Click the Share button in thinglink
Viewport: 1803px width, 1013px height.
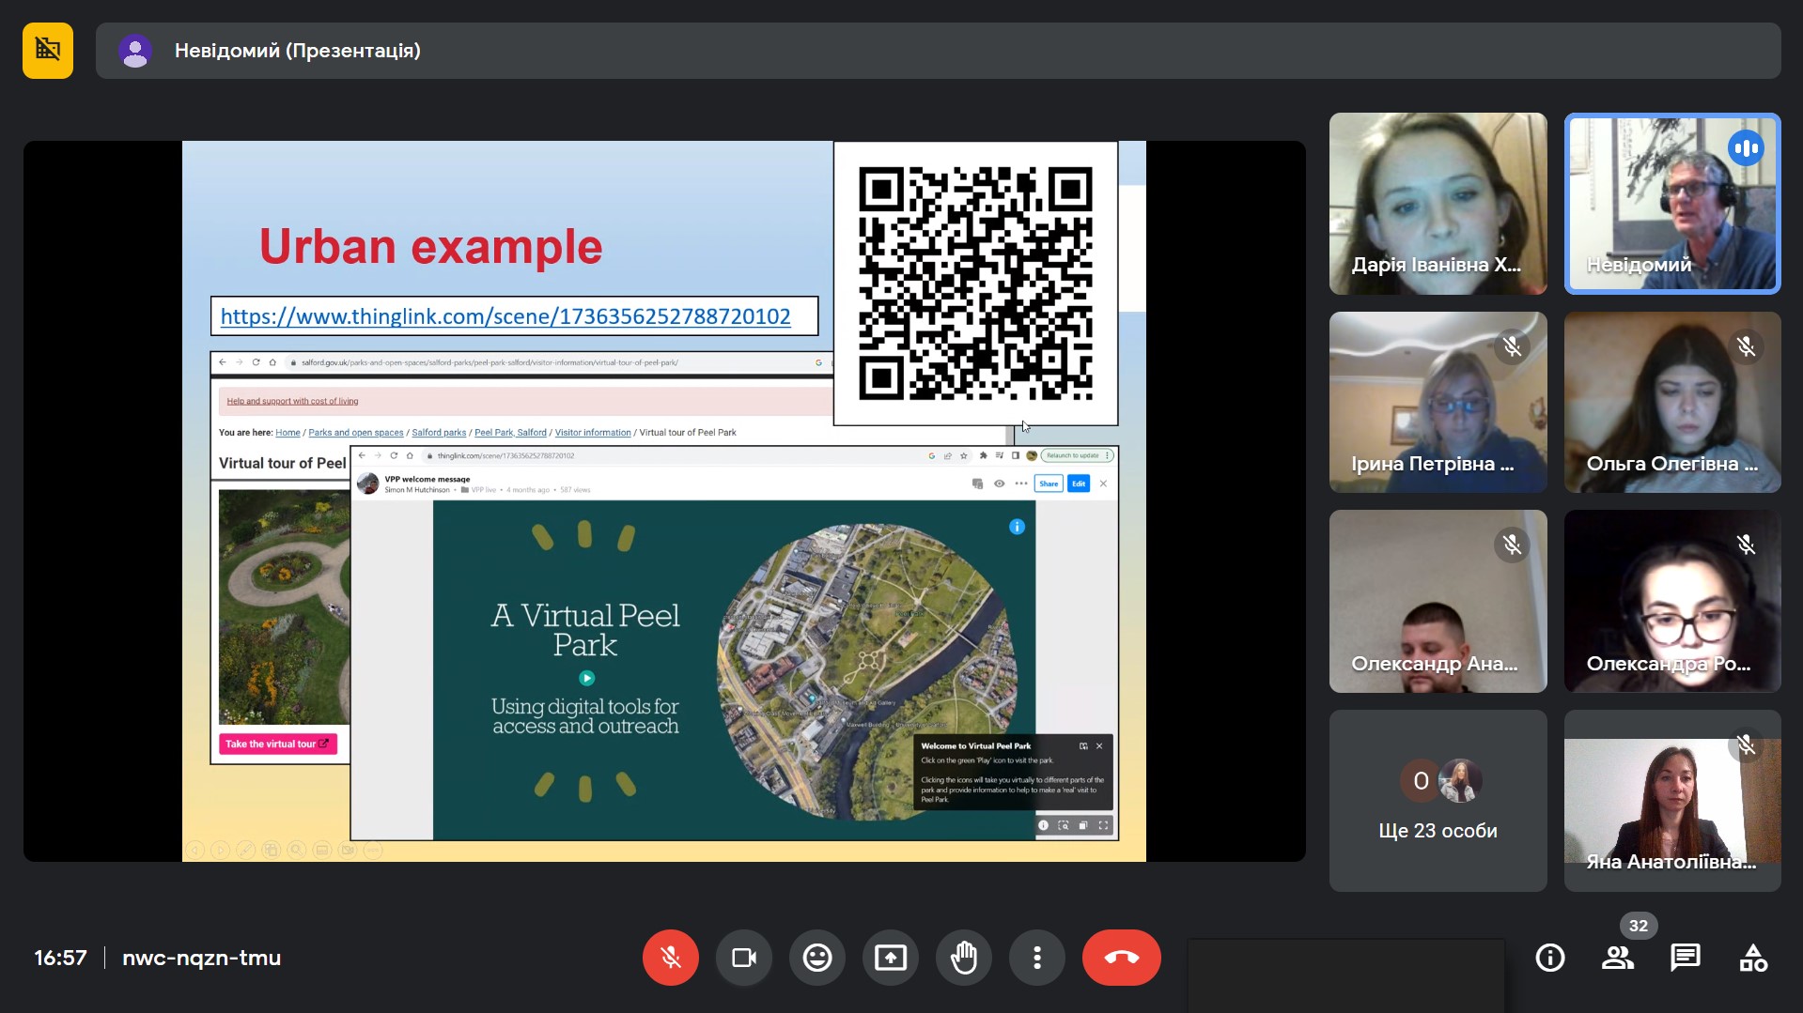[x=1049, y=483]
